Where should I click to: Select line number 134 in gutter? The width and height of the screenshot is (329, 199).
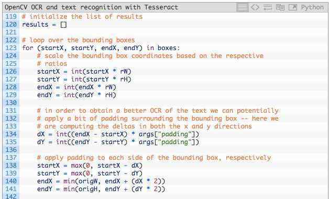10,134
